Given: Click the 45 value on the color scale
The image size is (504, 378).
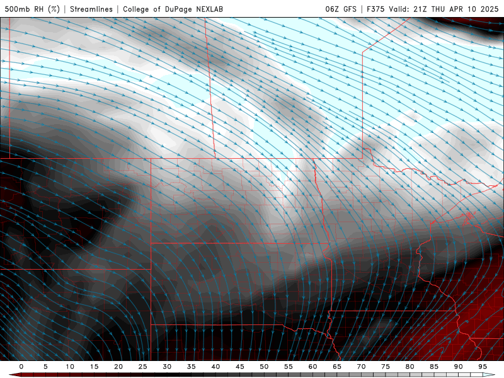Looking at the screenshot, I should coord(240,367).
